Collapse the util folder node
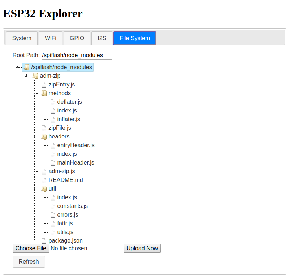The width and height of the screenshot is (289, 277). click(x=34, y=189)
